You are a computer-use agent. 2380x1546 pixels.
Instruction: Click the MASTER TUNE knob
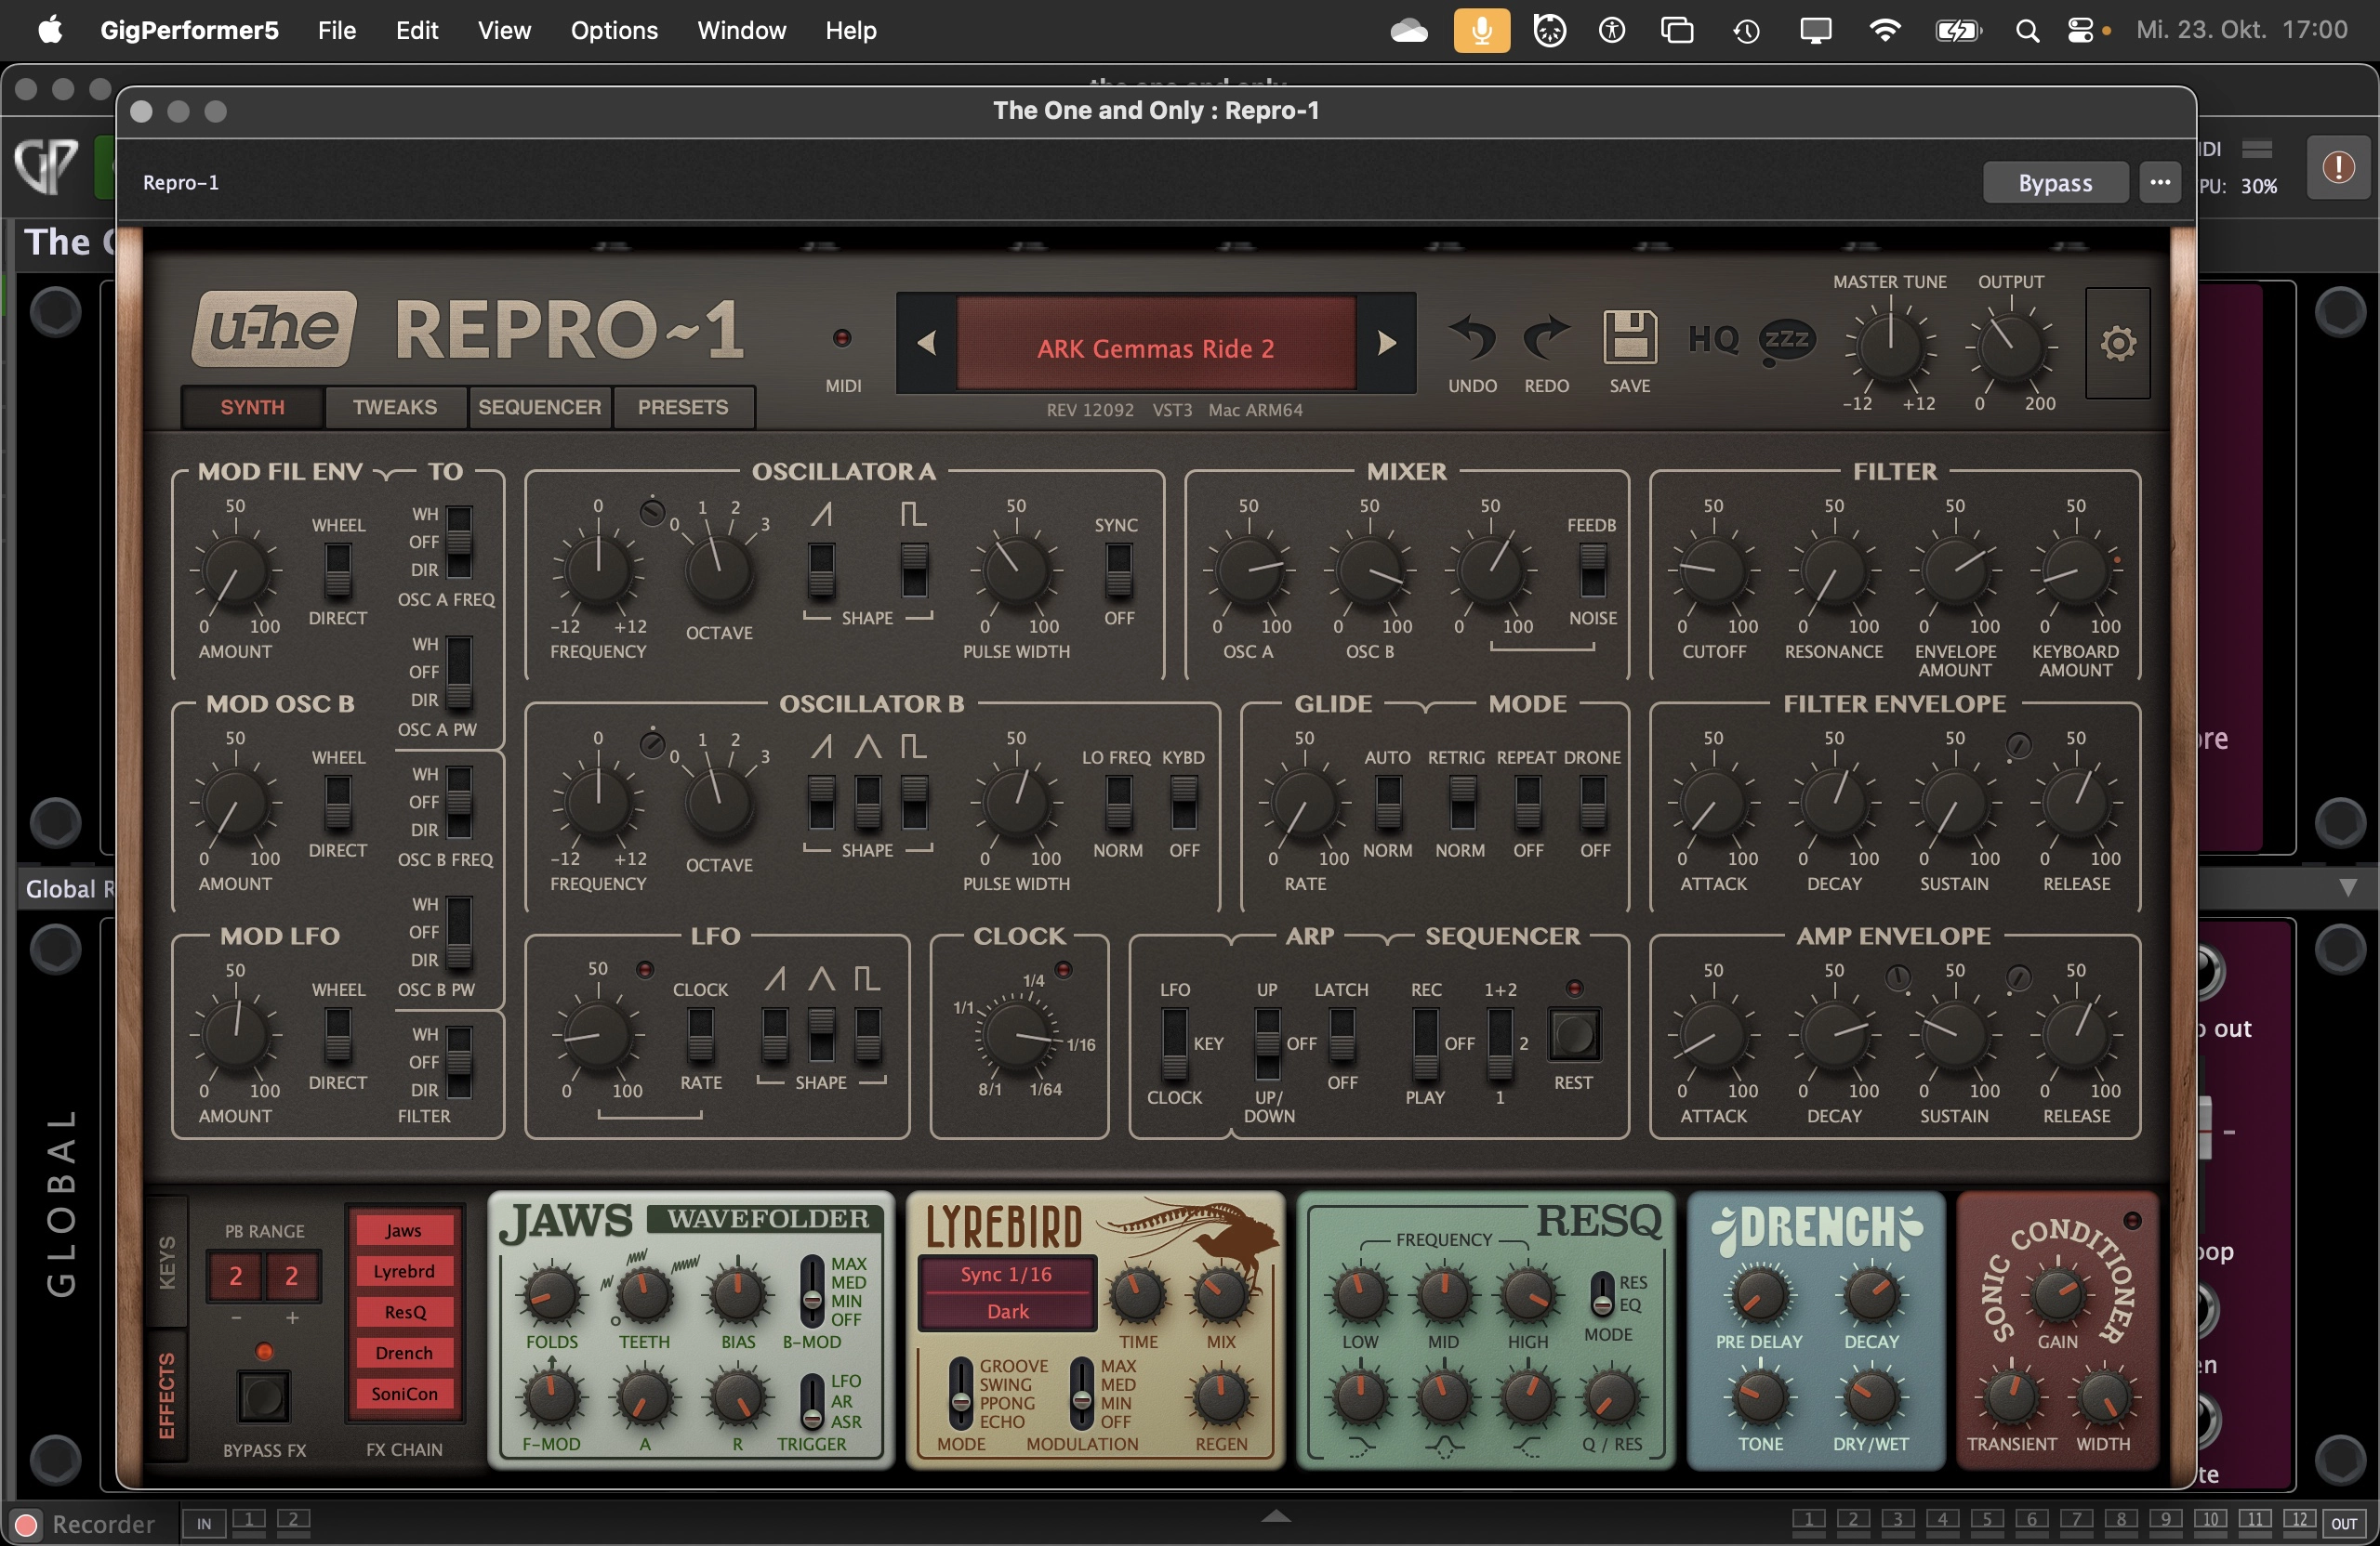[1889, 347]
